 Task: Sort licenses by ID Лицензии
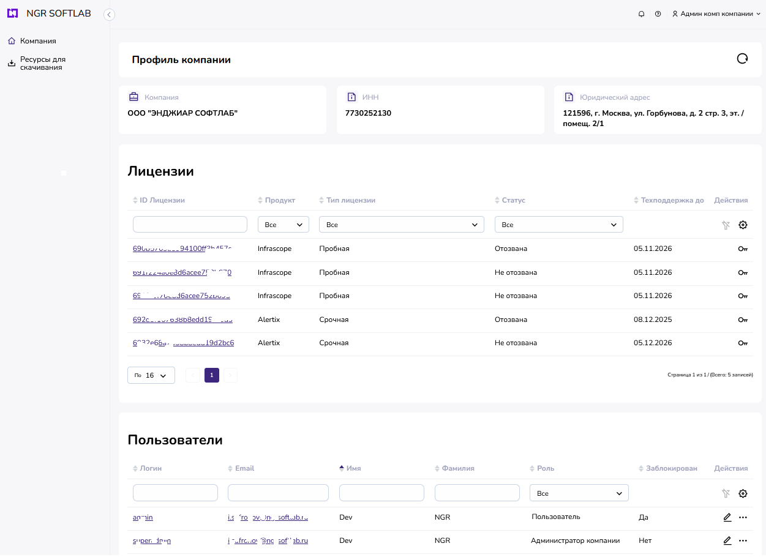[159, 200]
